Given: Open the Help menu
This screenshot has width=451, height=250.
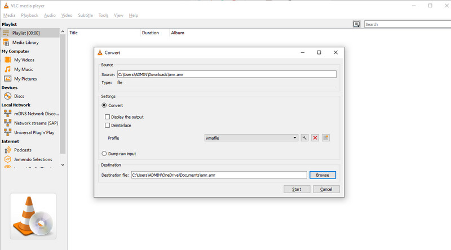Looking at the screenshot, I should pyautogui.click(x=134, y=15).
